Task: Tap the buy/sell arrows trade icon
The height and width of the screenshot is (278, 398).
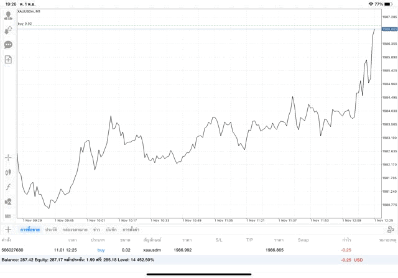Action: [x=8, y=30]
